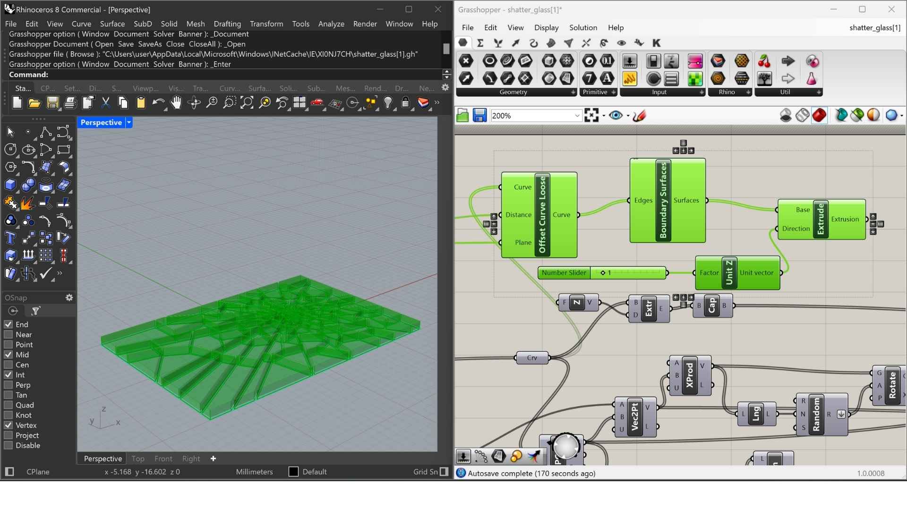The image size is (907, 510).
Task: Select the Params tab hexagon icon in Grasshopper
Action: pyautogui.click(x=463, y=43)
